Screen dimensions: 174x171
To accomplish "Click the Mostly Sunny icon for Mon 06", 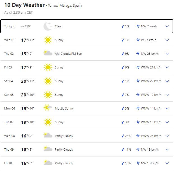I will tap(48, 108).
